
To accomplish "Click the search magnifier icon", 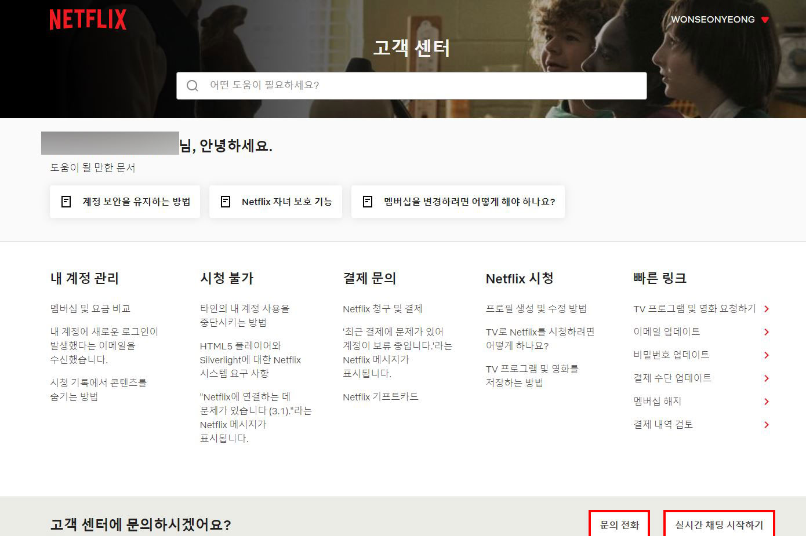I will pyautogui.click(x=193, y=86).
